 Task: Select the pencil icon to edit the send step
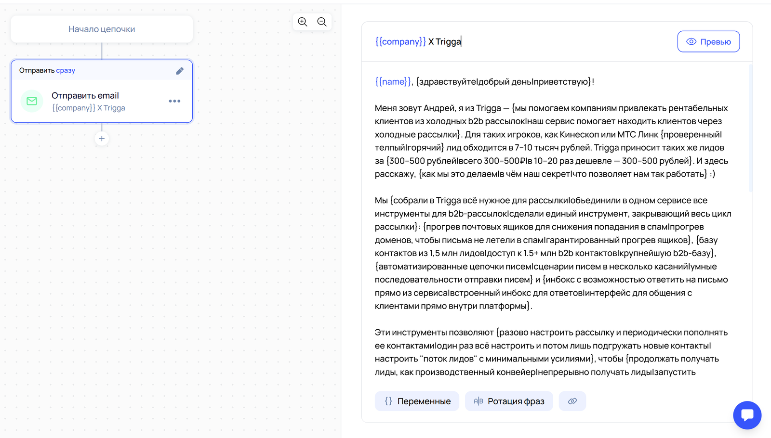(x=180, y=70)
